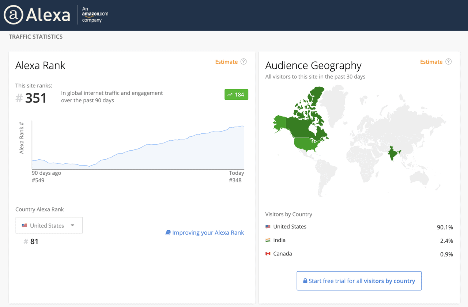Click the United States flag in visitors list
The image size is (468, 307).
[x=268, y=227]
